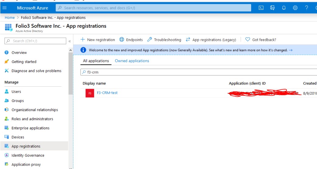This screenshot has height=169, width=317.
Task: Click the Diagnose and solve problems wrench icon
Action: click(x=6, y=71)
